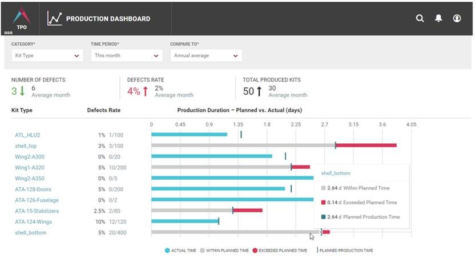Open the ATL_HLU2 kit link
The image size is (476, 267).
pos(27,135)
